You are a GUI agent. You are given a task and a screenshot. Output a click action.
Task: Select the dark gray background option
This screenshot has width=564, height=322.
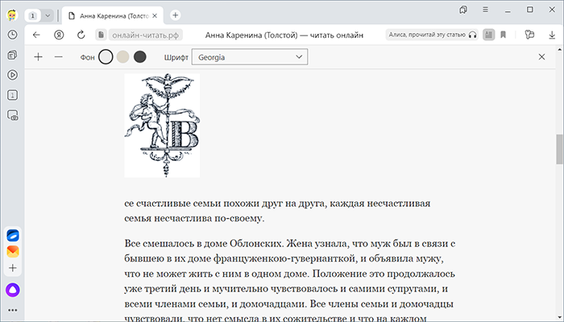click(x=140, y=57)
